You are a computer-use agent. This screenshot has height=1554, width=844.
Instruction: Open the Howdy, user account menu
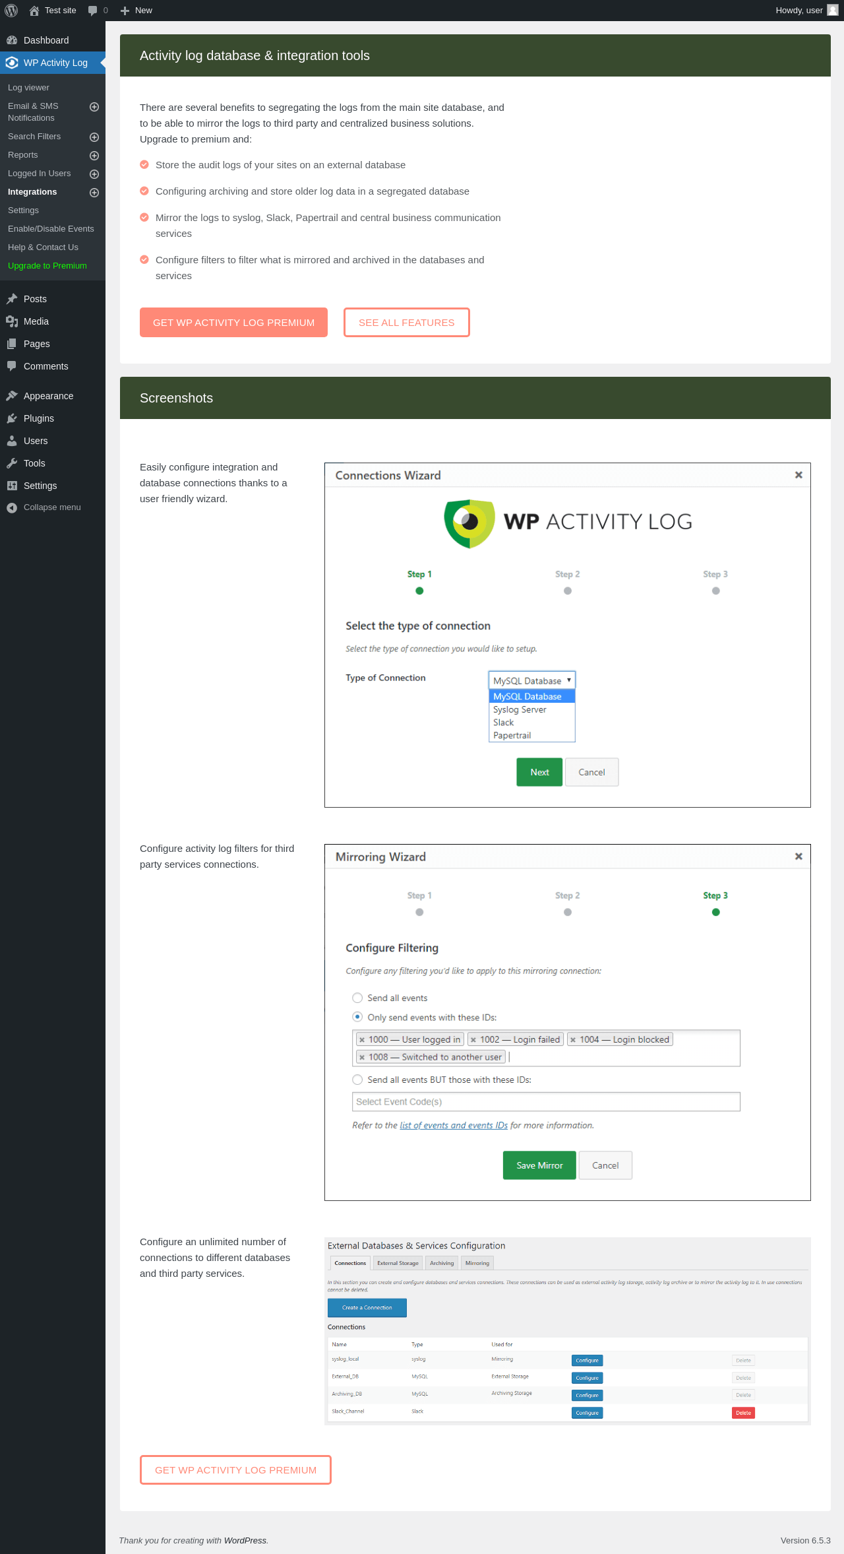(806, 11)
